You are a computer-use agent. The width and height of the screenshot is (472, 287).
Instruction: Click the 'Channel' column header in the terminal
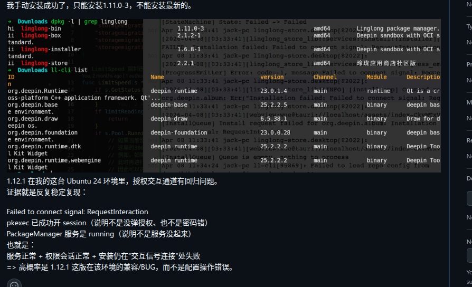pos(325,78)
